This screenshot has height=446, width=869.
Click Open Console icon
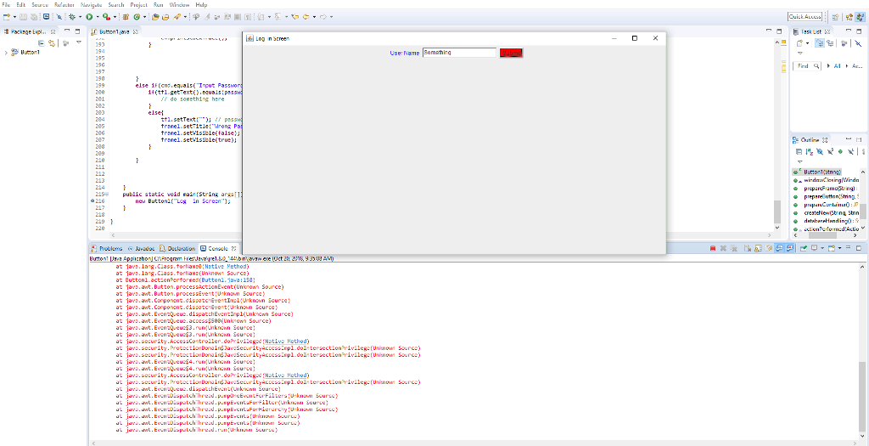[832, 249]
